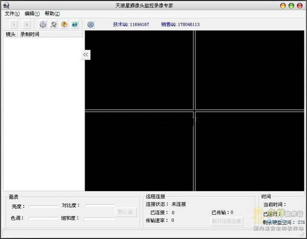Click the 饱和度 saturation slider
Viewport: 307px width, 239px height.
pos(99,218)
